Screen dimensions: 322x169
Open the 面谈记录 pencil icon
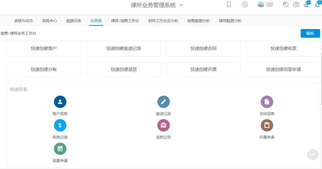pyautogui.click(x=164, y=102)
